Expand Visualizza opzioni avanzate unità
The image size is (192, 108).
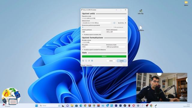91,35
